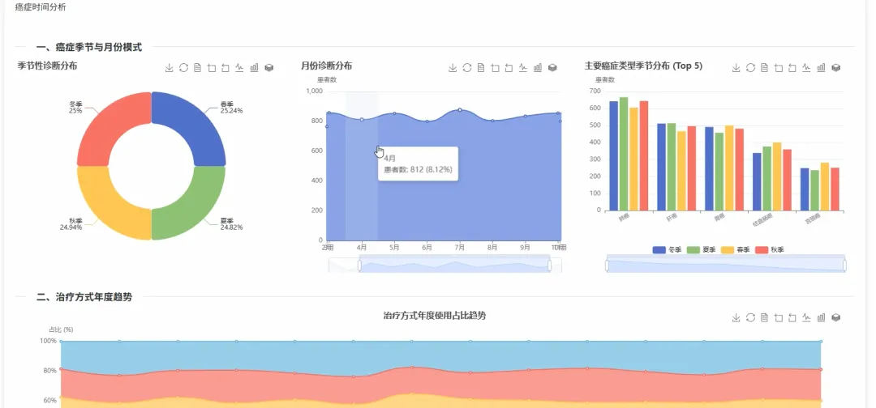876x408 pixels.
Task: Enable area zoom in 月份诊断分布 toolbox
Action: point(495,68)
